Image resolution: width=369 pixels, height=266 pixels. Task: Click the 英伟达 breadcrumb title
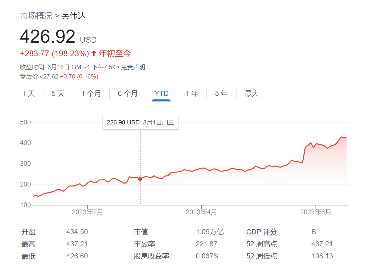(x=73, y=16)
